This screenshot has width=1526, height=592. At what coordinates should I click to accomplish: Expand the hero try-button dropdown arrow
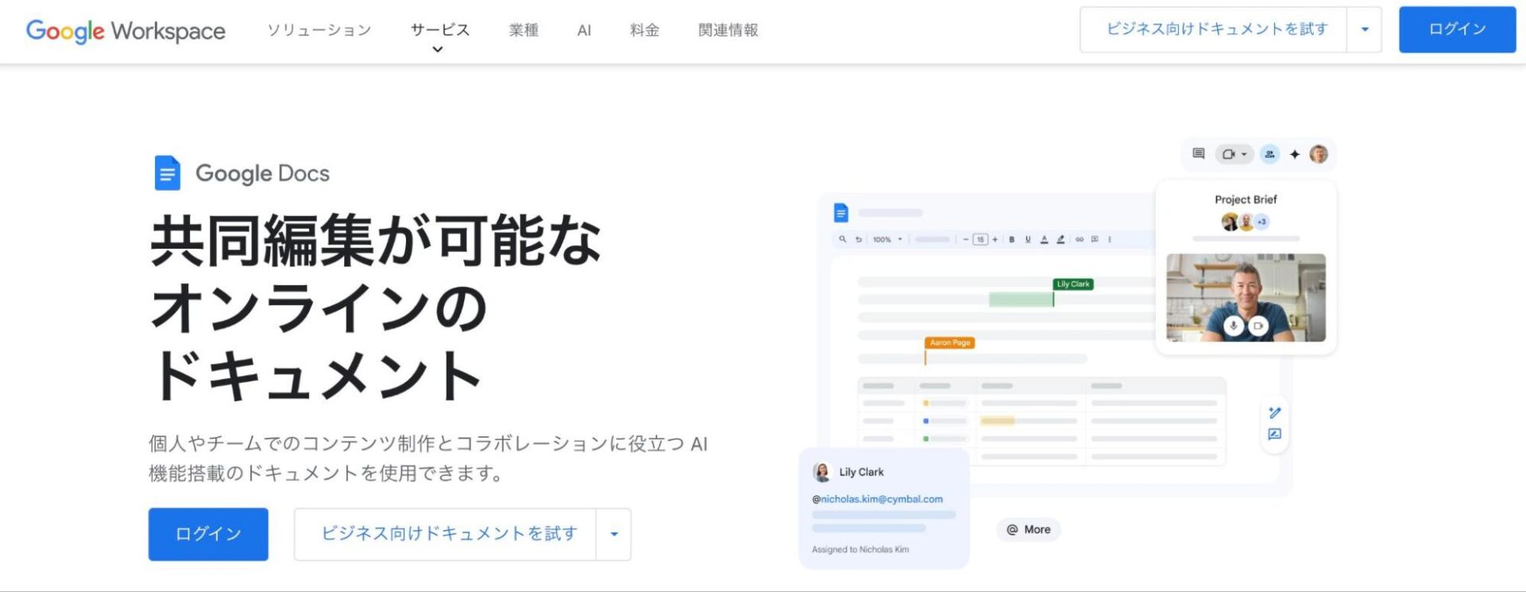tap(614, 534)
